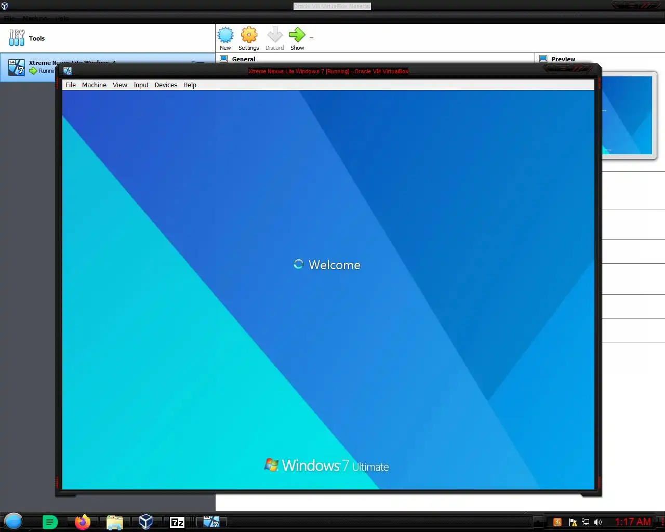Open the Action Center flag in the tray
Viewport: 665px width, 532px height.
(x=573, y=522)
